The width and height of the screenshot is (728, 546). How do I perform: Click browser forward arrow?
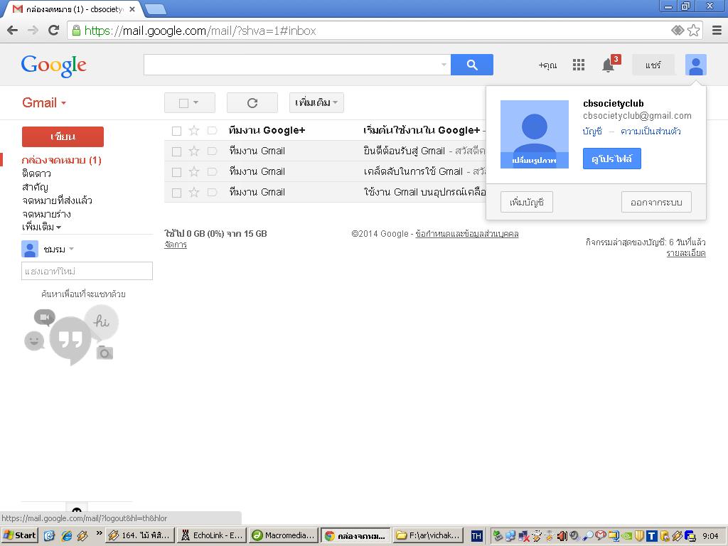(x=33, y=31)
